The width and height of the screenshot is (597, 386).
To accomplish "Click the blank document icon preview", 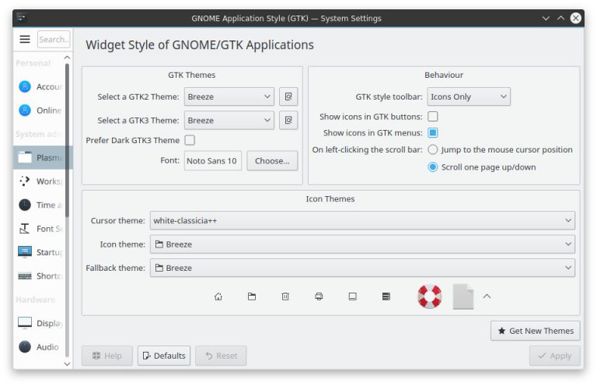I will pyautogui.click(x=463, y=297).
